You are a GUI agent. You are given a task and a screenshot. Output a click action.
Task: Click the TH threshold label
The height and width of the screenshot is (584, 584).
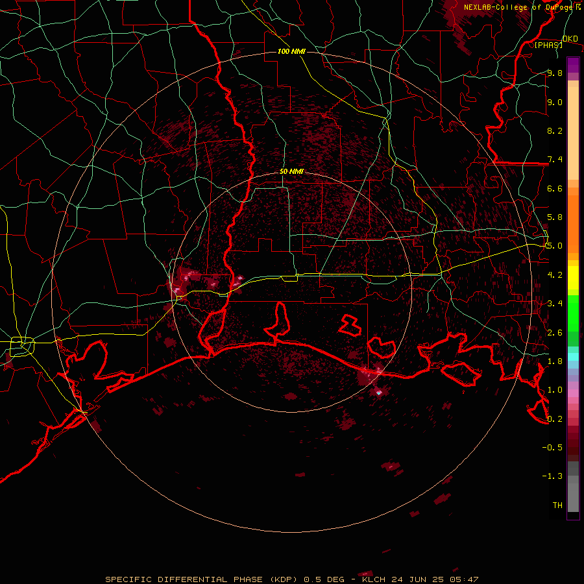557,505
